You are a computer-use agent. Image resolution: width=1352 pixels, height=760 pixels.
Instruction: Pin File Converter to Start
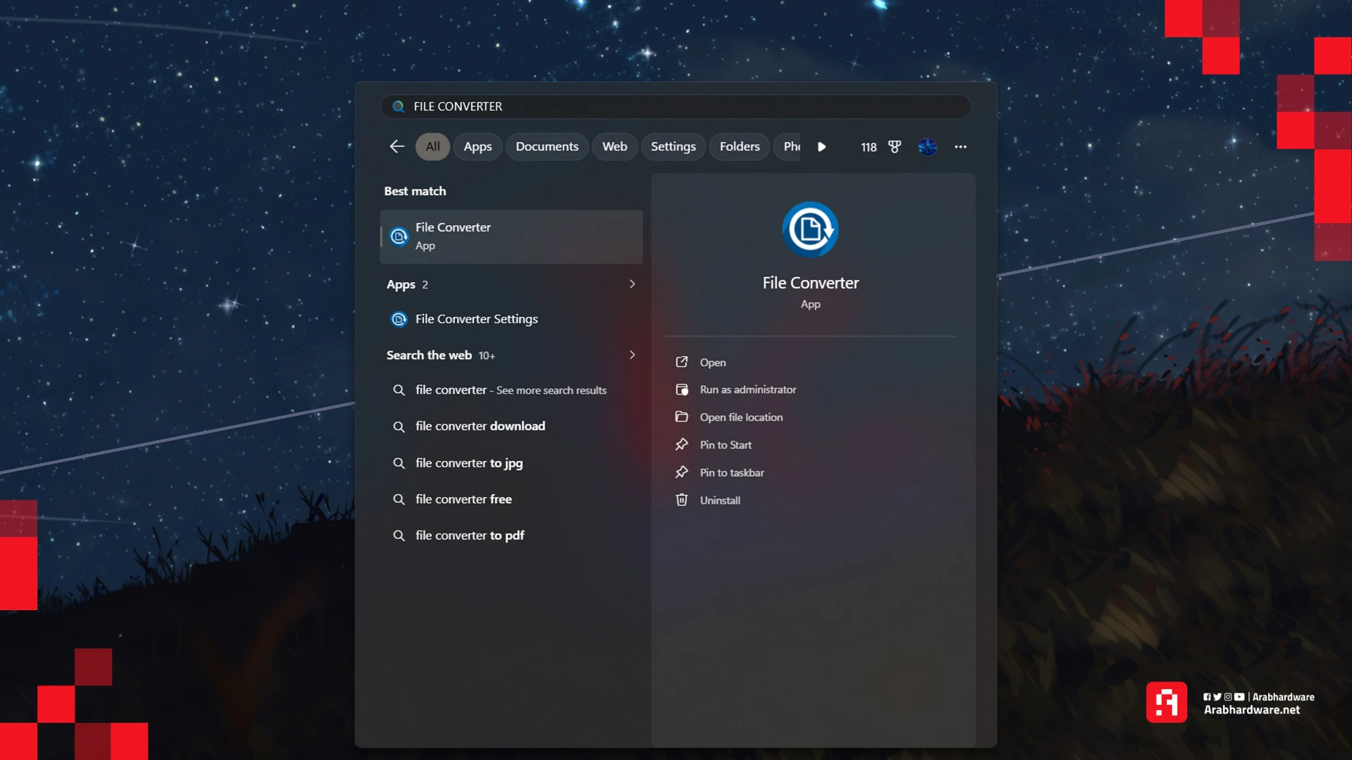pyautogui.click(x=725, y=445)
